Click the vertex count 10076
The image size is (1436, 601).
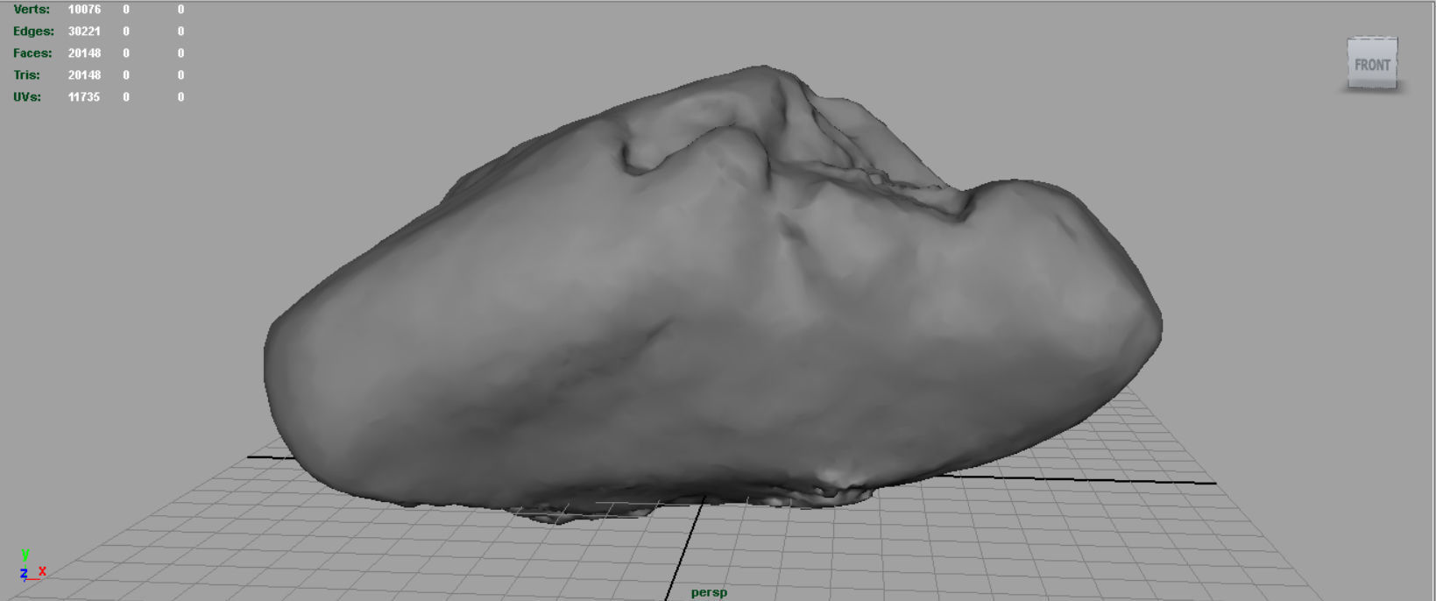[84, 10]
